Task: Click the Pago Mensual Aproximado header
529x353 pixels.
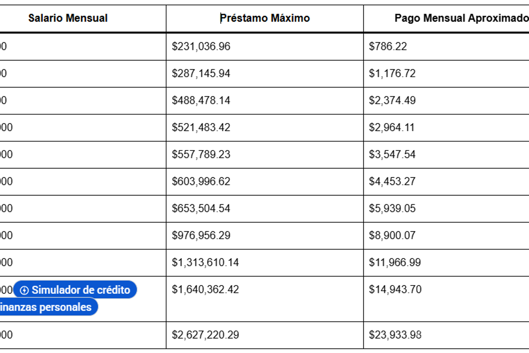Action: coord(461,18)
